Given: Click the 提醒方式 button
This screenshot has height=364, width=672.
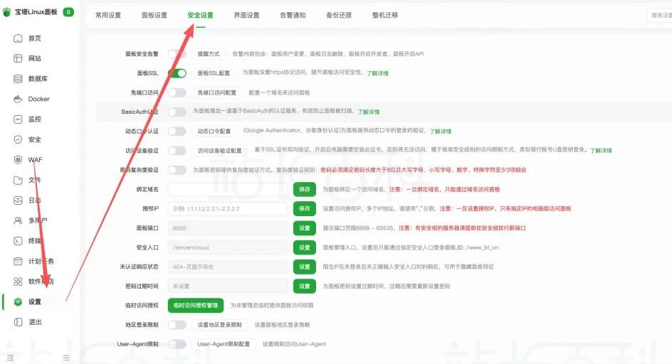Looking at the screenshot, I should coord(209,53).
